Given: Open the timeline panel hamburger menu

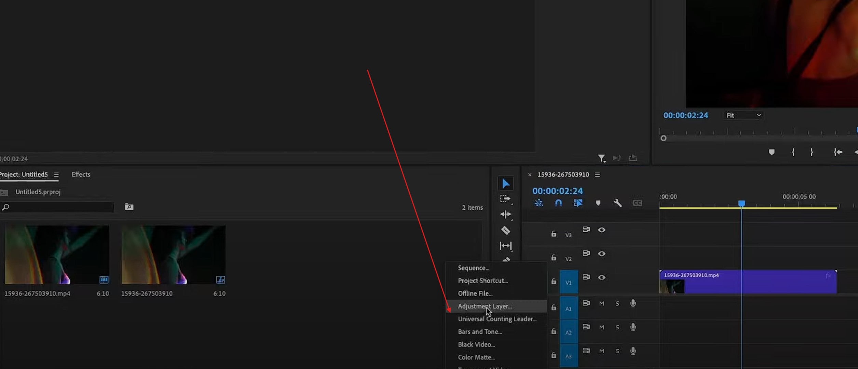Looking at the screenshot, I should pyautogui.click(x=597, y=174).
